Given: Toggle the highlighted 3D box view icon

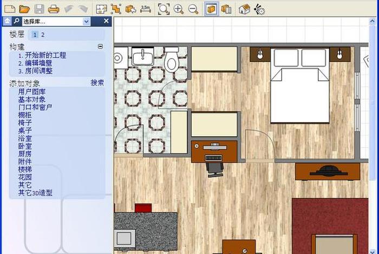Looking at the screenshot, I should [212, 9].
